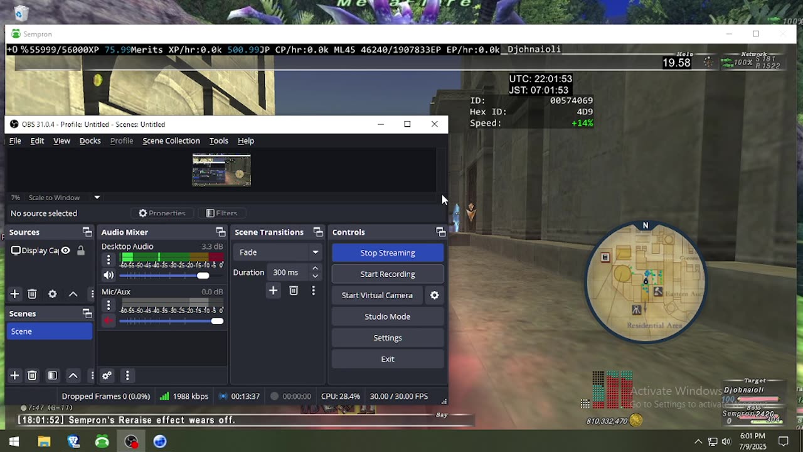Open the Tools menu in OBS
The height and width of the screenshot is (452, 803).
tap(218, 141)
